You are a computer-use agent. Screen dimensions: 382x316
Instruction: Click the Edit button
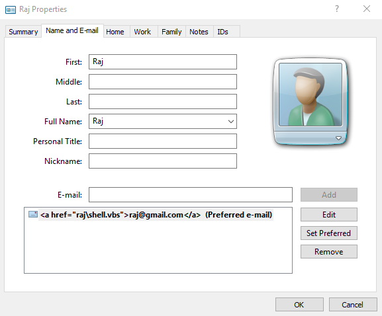(x=329, y=215)
